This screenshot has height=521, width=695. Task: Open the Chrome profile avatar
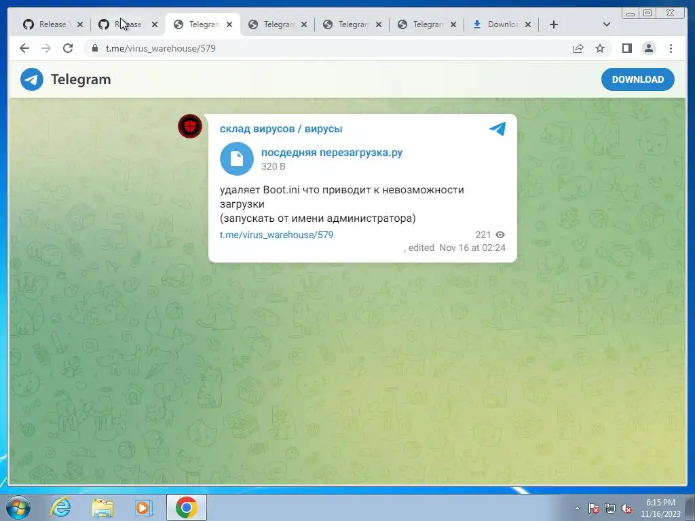[648, 48]
